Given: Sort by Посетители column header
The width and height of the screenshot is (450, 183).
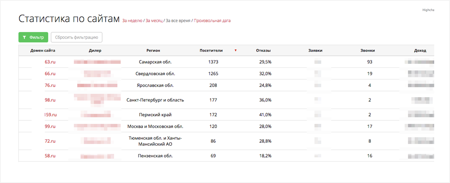Looking at the screenshot, I should (211, 51).
